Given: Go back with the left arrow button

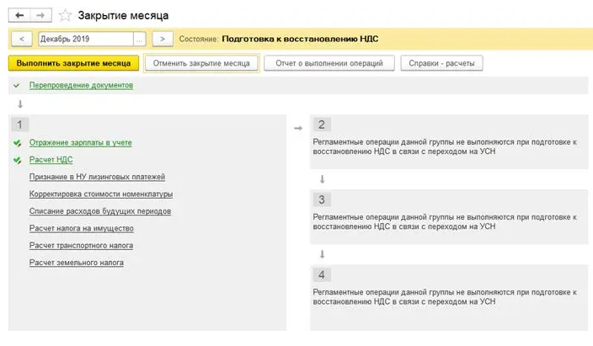Looking at the screenshot, I should (x=19, y=15).
